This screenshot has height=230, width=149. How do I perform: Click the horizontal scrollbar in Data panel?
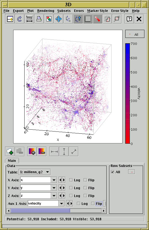tap(56, 211)
